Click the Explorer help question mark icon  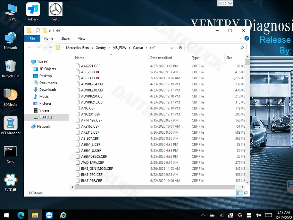(x=247, y=38)
